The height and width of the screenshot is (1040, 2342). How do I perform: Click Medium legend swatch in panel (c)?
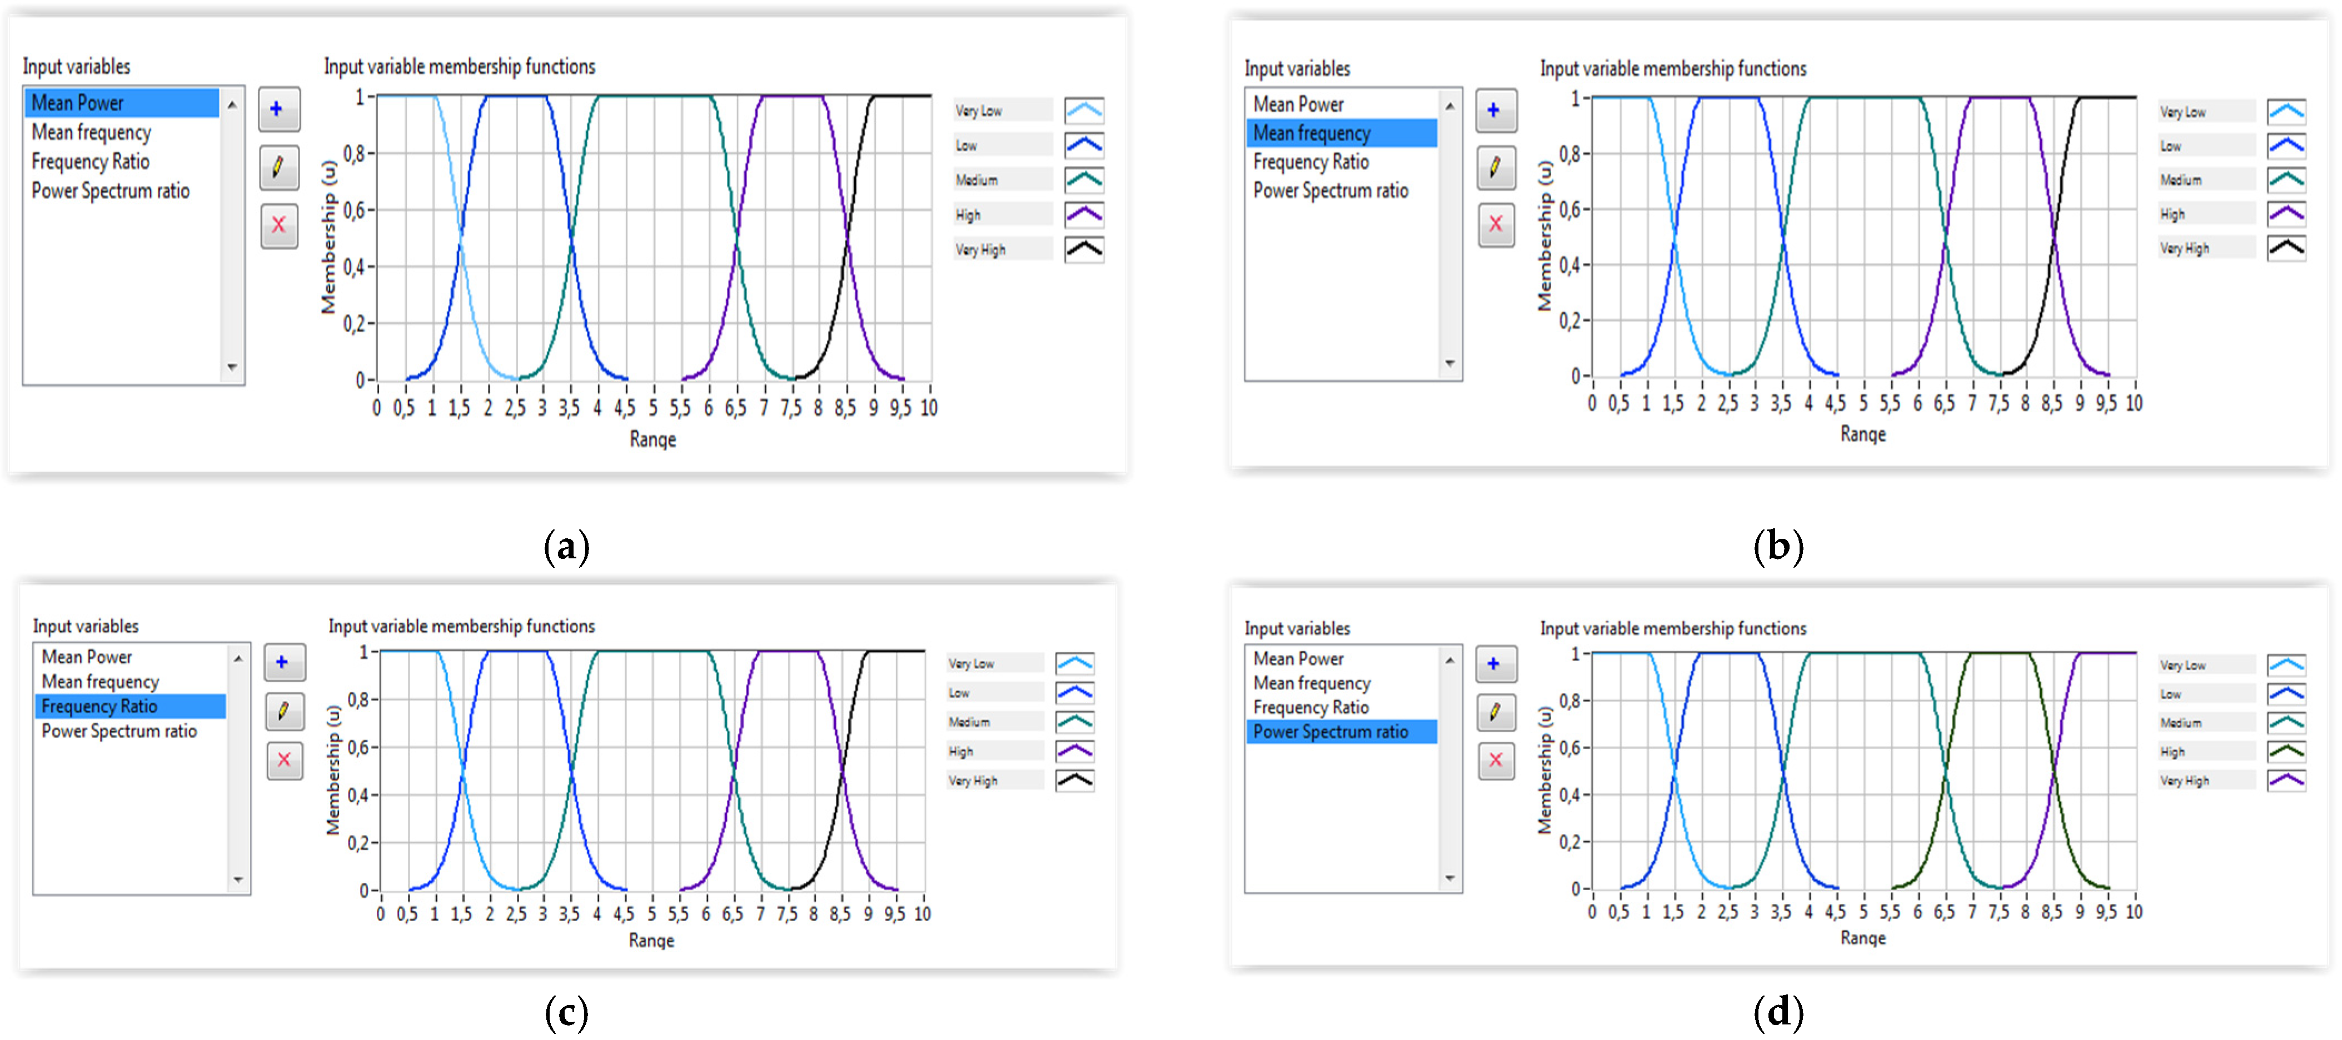(x=1075, y=722)
